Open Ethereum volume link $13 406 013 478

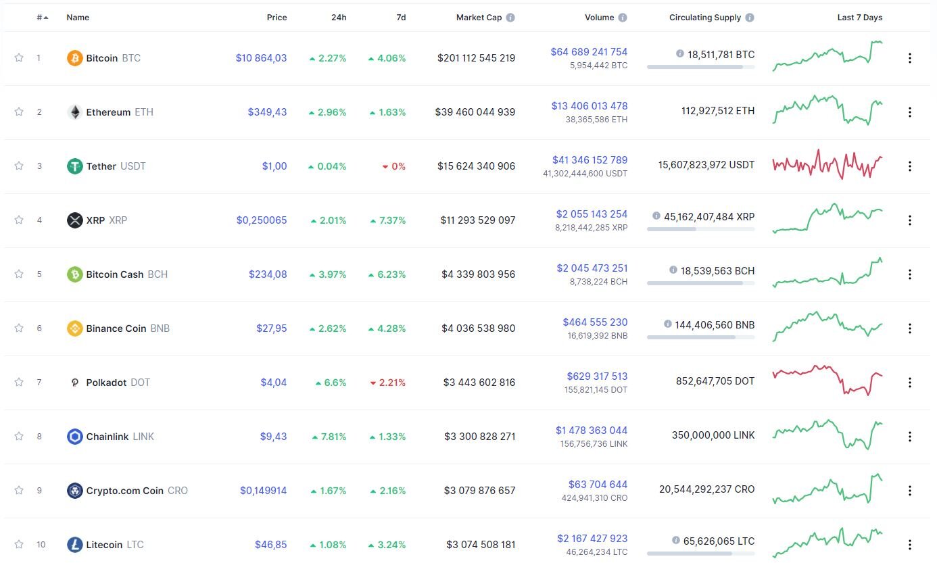[590, 106]
